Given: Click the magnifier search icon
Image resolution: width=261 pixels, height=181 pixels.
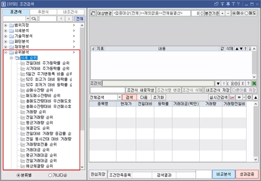Looking at the screenshot, I should [34, 19].
